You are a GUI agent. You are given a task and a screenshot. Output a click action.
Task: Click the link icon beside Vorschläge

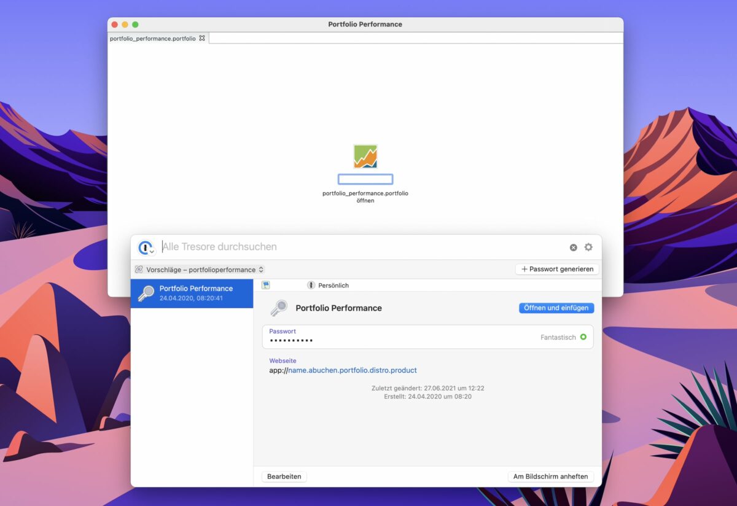coord(139,270)
